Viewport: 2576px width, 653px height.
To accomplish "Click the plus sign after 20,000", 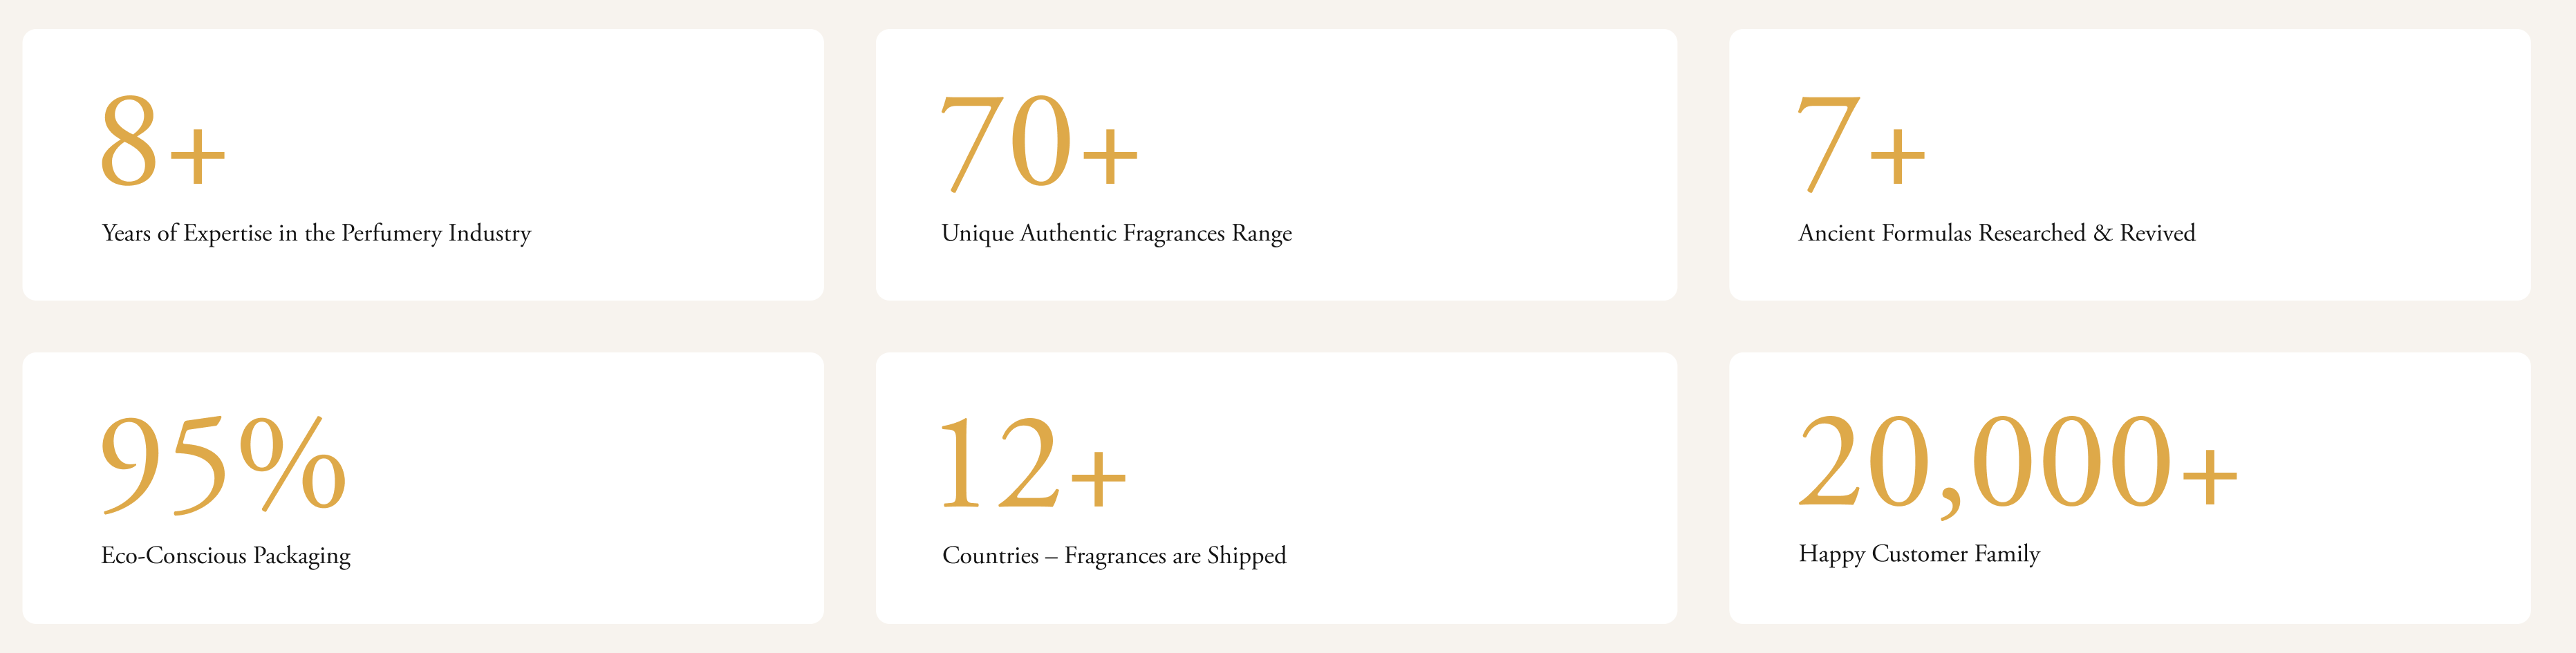I will 2210,477.
